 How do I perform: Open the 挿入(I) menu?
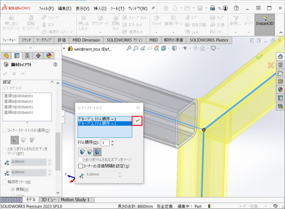tap(101, 8)
